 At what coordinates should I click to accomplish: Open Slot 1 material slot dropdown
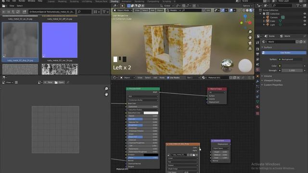(x=193, y=78)
